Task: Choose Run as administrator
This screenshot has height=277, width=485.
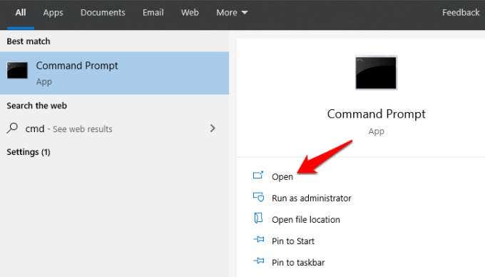Action: click(312, 198)
